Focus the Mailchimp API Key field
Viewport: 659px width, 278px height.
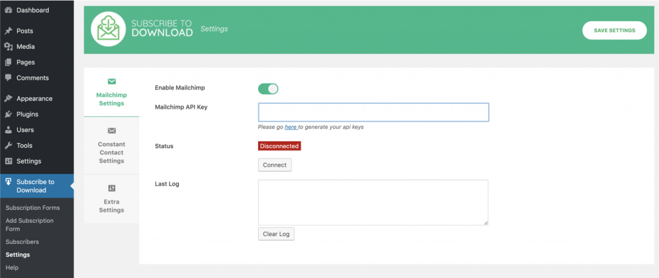click(373, 113)
